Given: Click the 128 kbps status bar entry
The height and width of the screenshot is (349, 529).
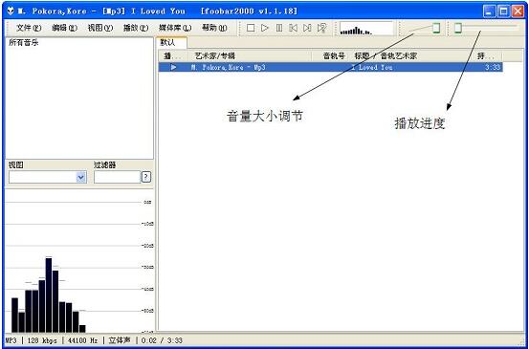Looking at the screenshot, I should [x=42, y=340].
